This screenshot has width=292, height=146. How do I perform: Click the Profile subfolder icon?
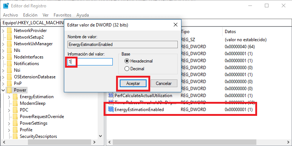click(15, 129)
